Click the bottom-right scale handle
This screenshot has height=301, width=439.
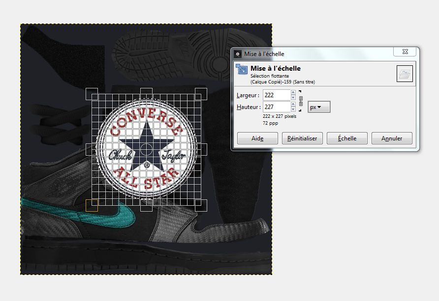(201, 205)
